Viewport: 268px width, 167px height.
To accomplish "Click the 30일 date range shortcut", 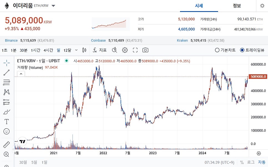I will (x=23, y=162).
